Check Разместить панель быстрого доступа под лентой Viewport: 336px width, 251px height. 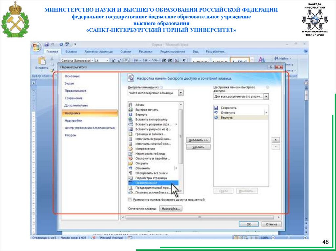[x=129, y=200]
